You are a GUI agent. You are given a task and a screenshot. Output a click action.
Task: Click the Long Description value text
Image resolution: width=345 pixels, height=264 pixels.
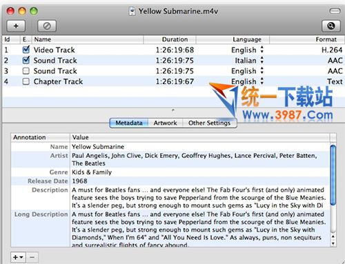point(199,230)
